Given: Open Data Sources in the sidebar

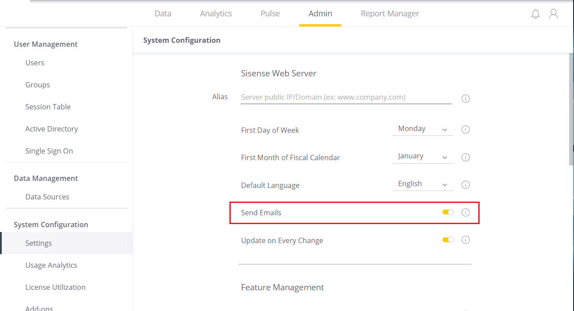Looking at the screenshot, I should pos(47,197).
